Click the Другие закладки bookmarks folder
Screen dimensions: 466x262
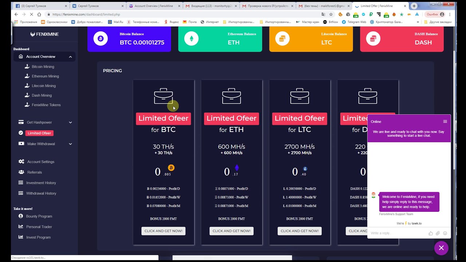pyautogui.click(x=438, y=22)
